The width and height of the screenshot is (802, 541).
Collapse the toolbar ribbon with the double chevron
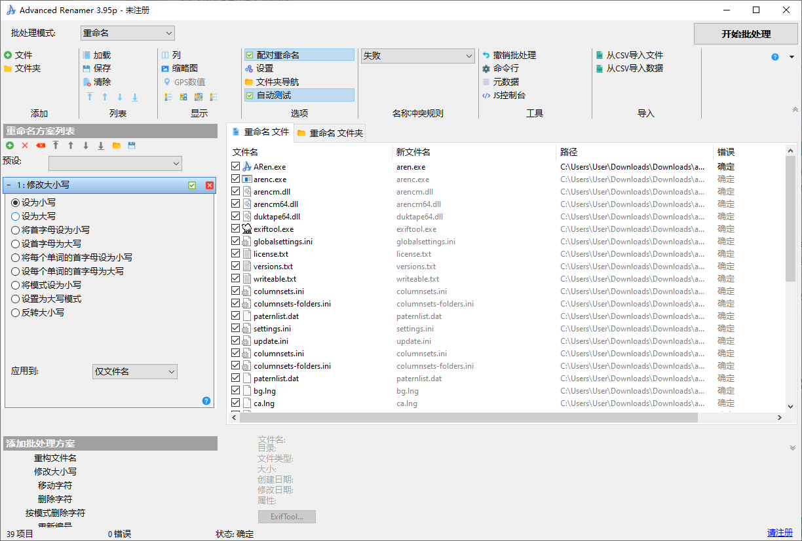[x=795, y=110]
